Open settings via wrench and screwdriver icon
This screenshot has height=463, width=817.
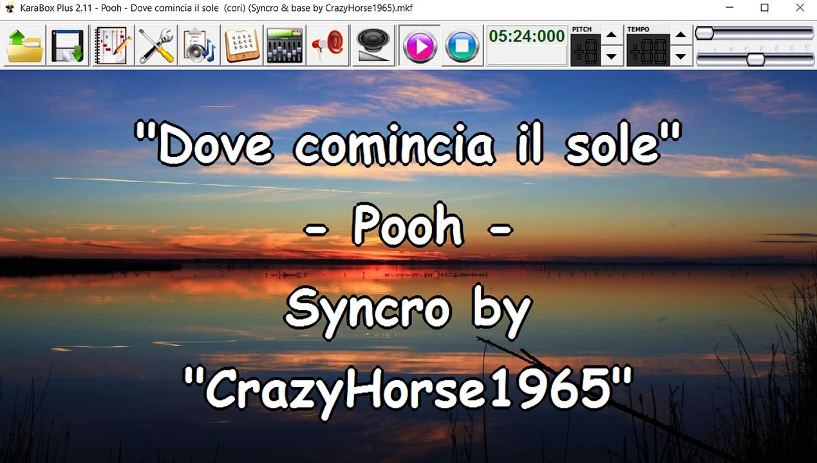156,46
